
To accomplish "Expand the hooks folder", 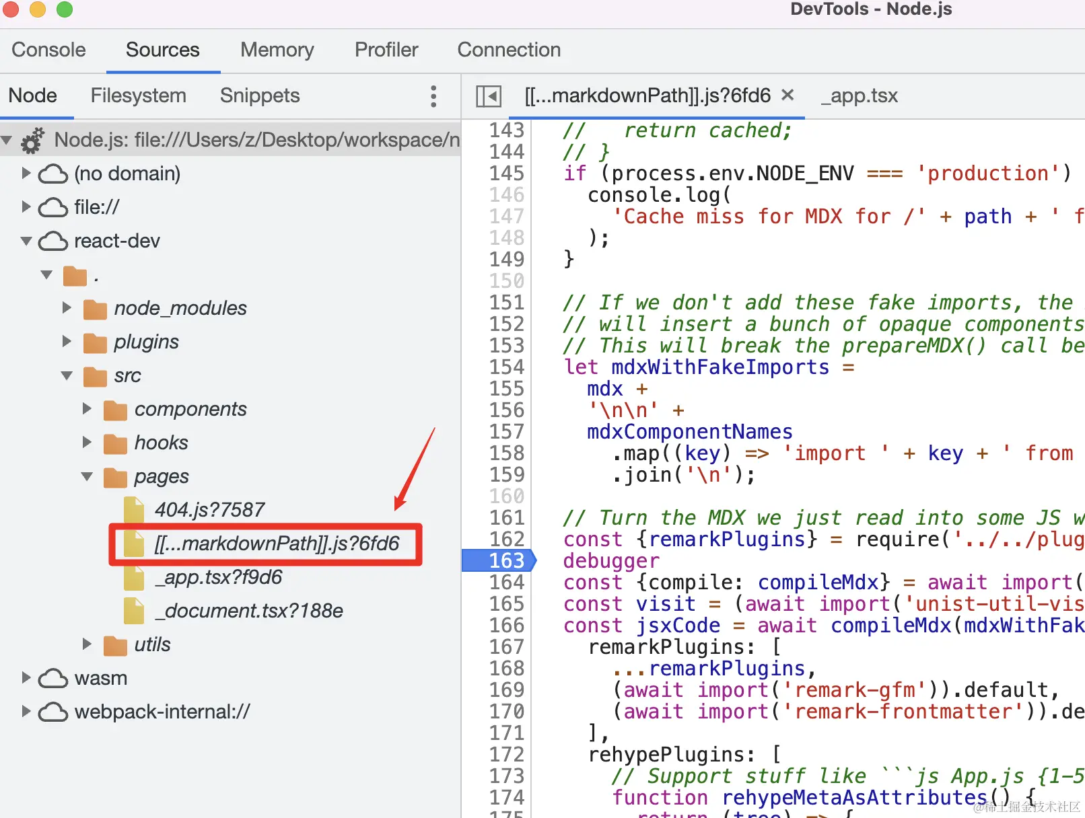I will 87,442.
